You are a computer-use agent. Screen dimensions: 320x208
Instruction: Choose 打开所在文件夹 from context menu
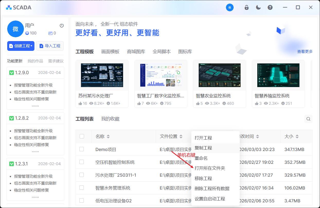[x=210, y=168]
